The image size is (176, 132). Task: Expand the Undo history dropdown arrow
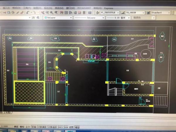31,13
